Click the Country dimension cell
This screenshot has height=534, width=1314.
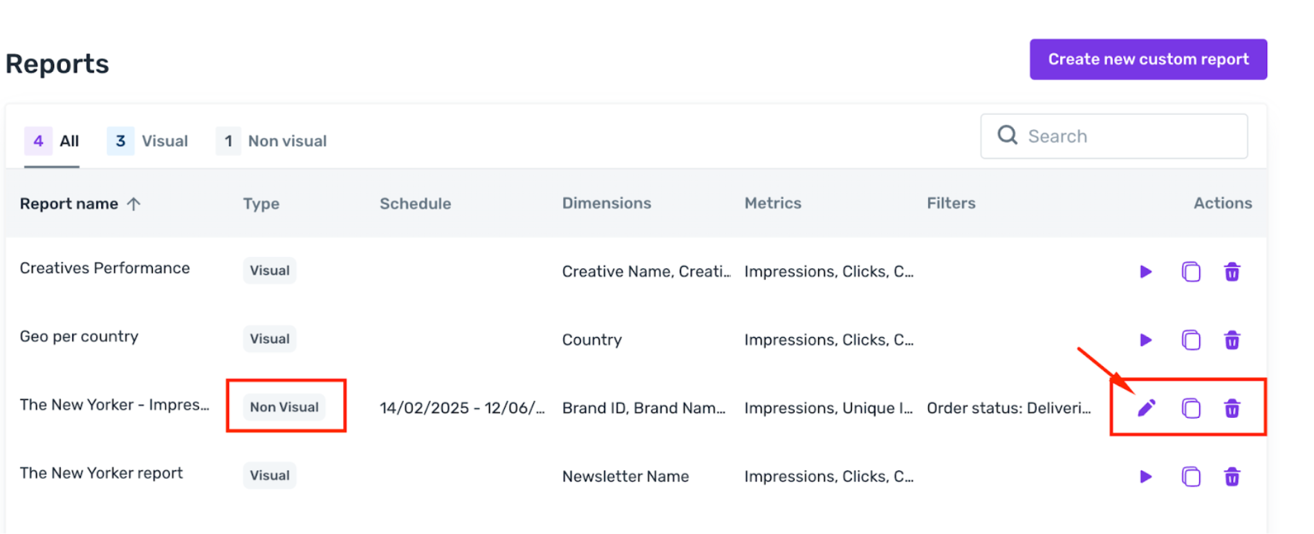pyautogui.click(x=592, y=340)
